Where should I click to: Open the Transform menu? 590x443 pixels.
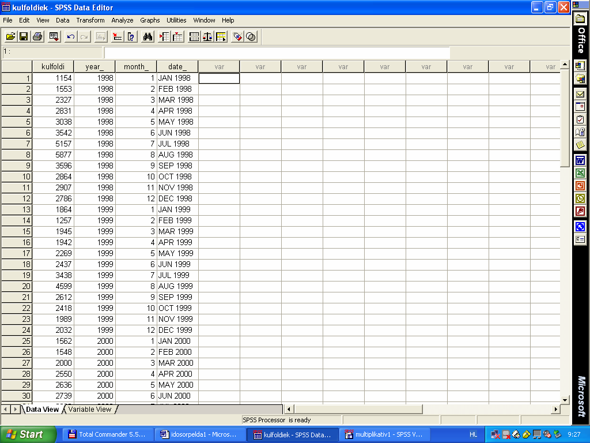(90, 20)
